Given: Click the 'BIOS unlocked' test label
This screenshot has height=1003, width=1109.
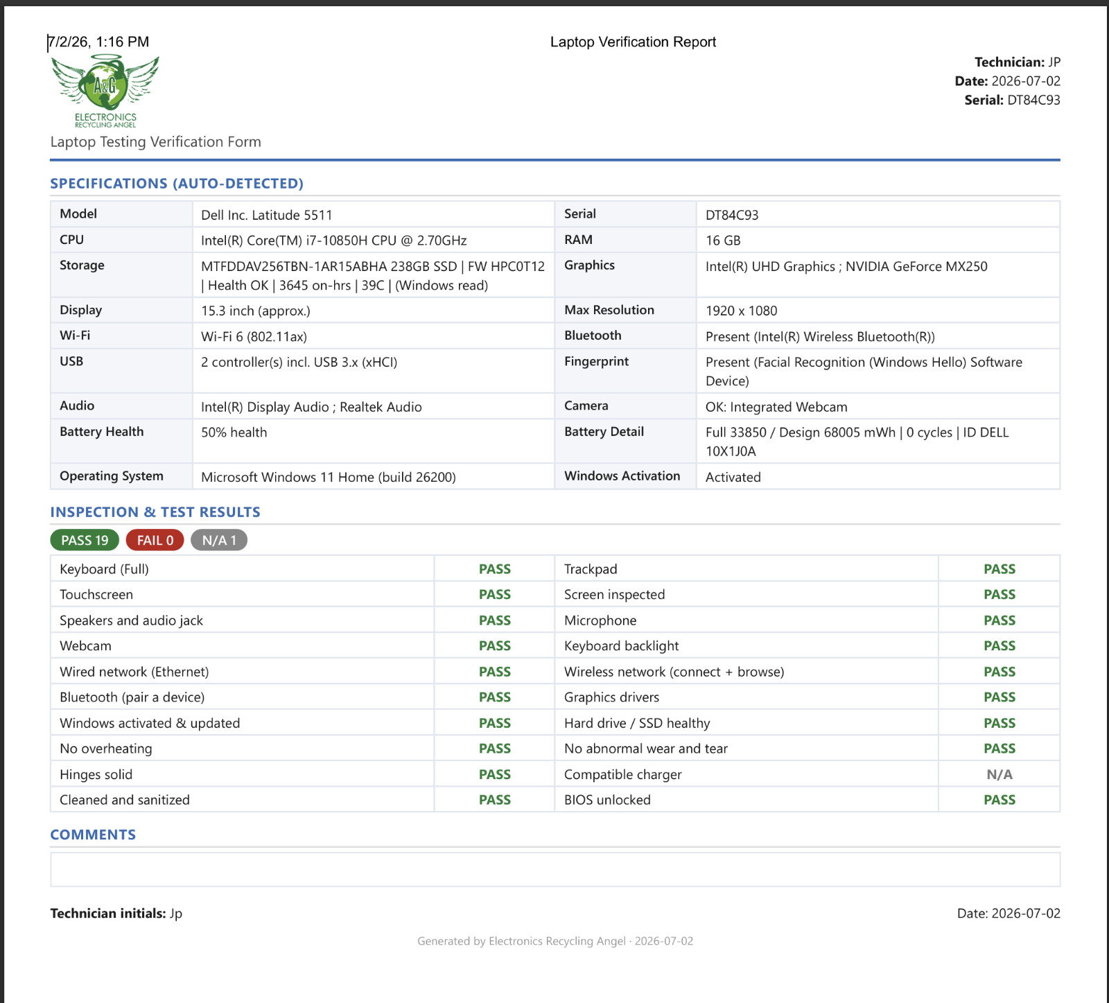Looking at the screenshot, I should (x=607, y=800).
